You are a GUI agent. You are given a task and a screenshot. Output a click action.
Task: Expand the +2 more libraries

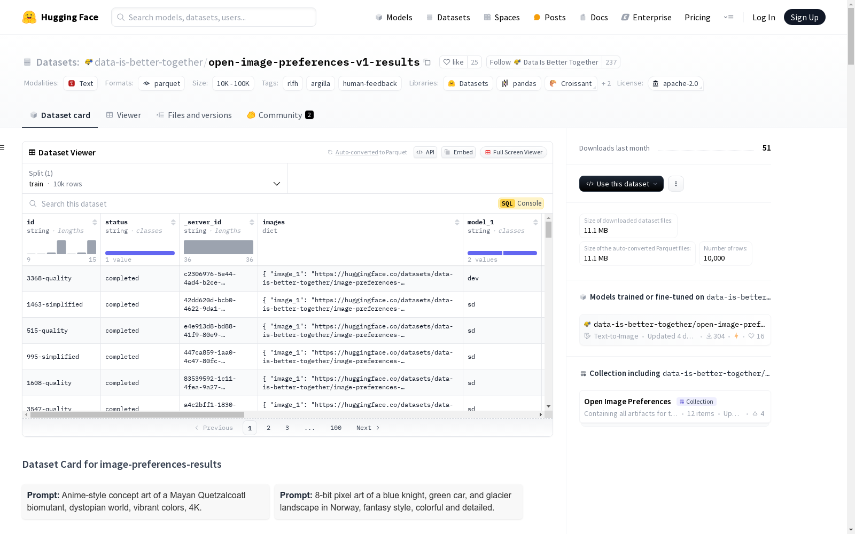[606, 84]
